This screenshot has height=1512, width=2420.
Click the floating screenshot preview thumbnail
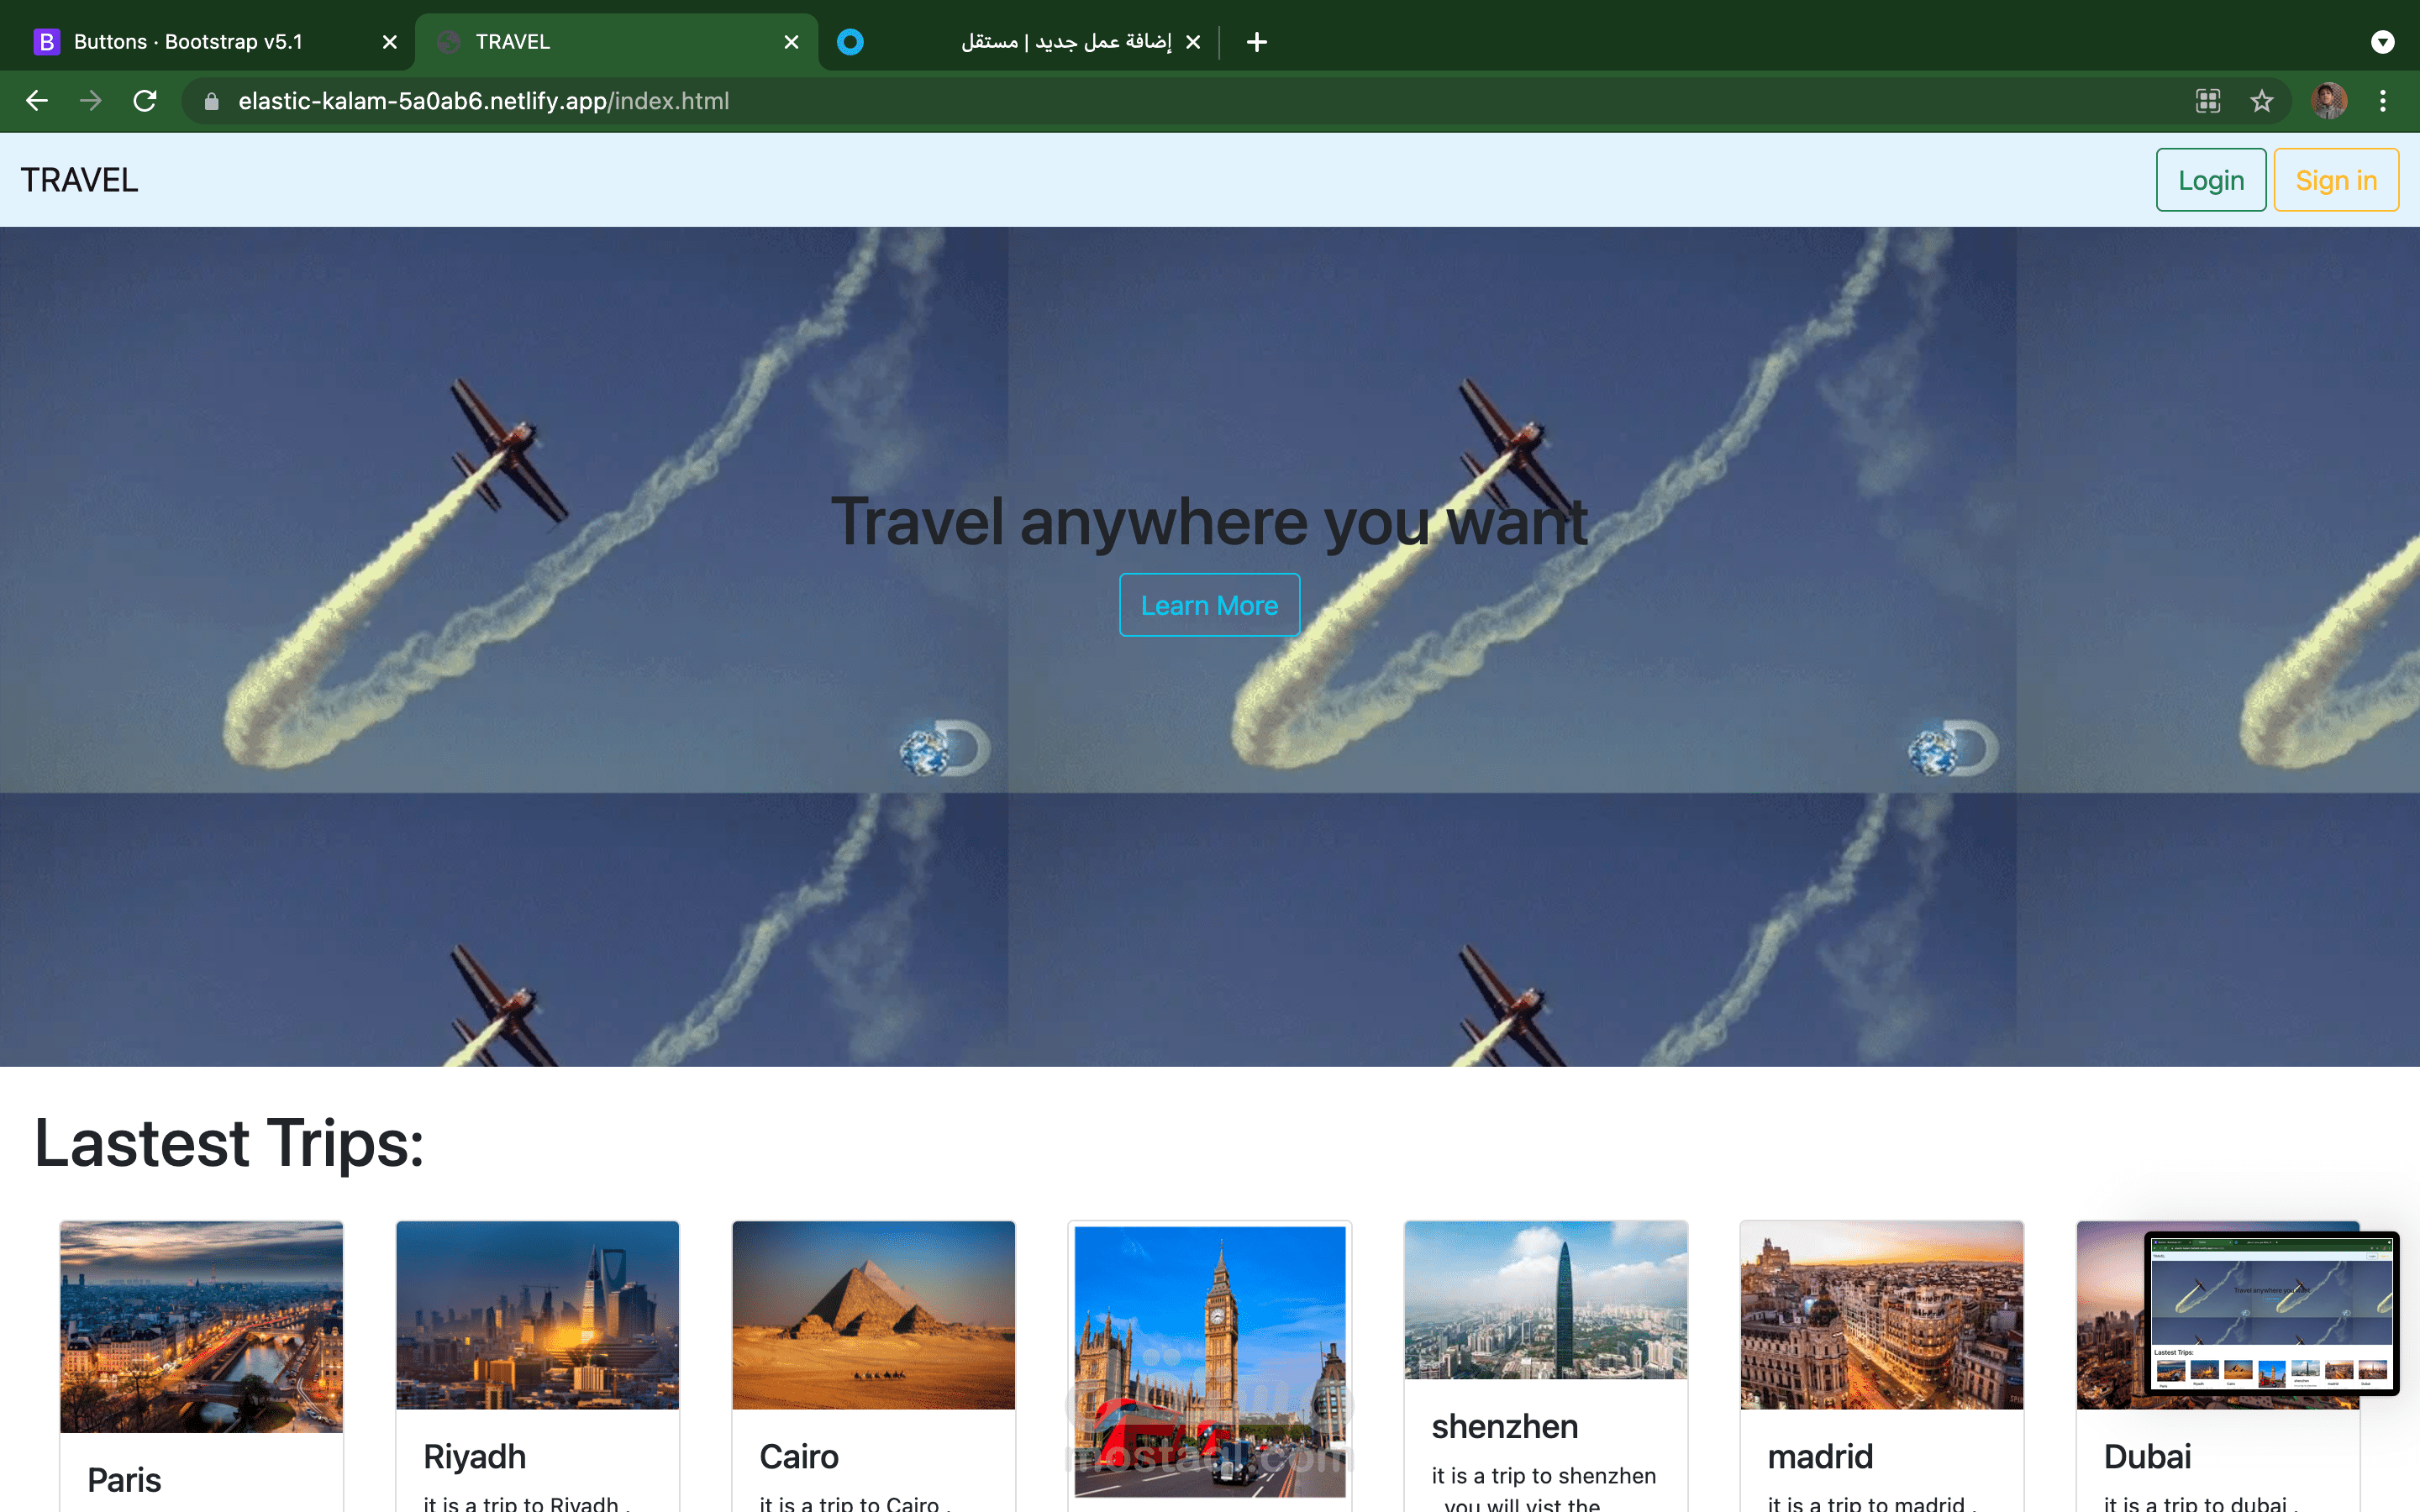[2271, 1313]
